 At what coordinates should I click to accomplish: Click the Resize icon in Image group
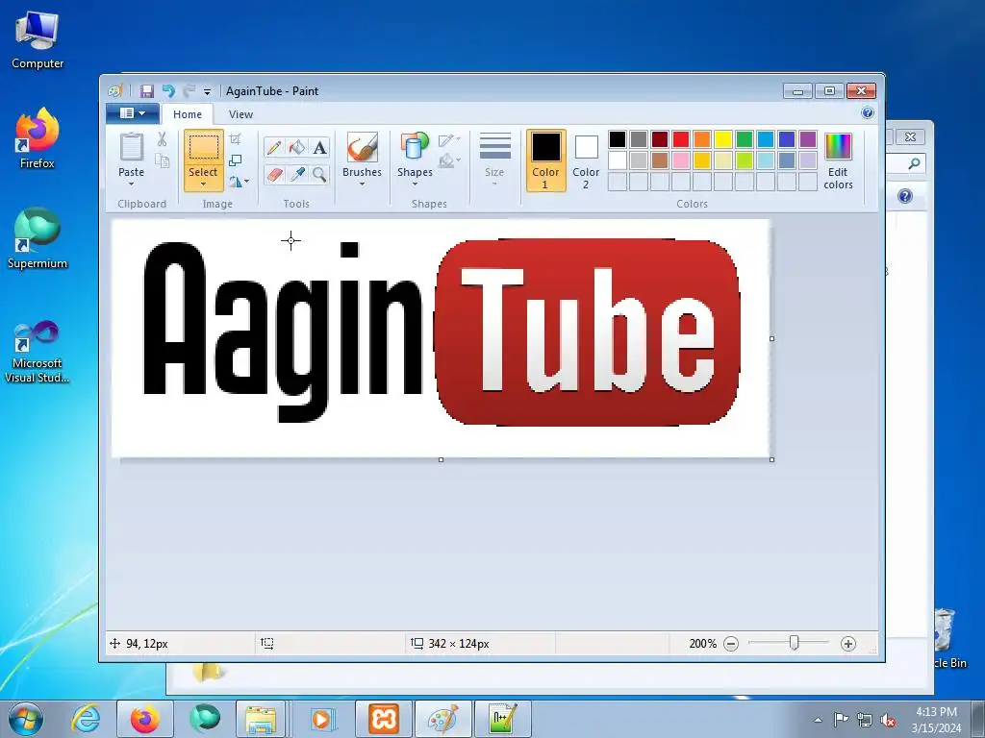click(235, 160)
